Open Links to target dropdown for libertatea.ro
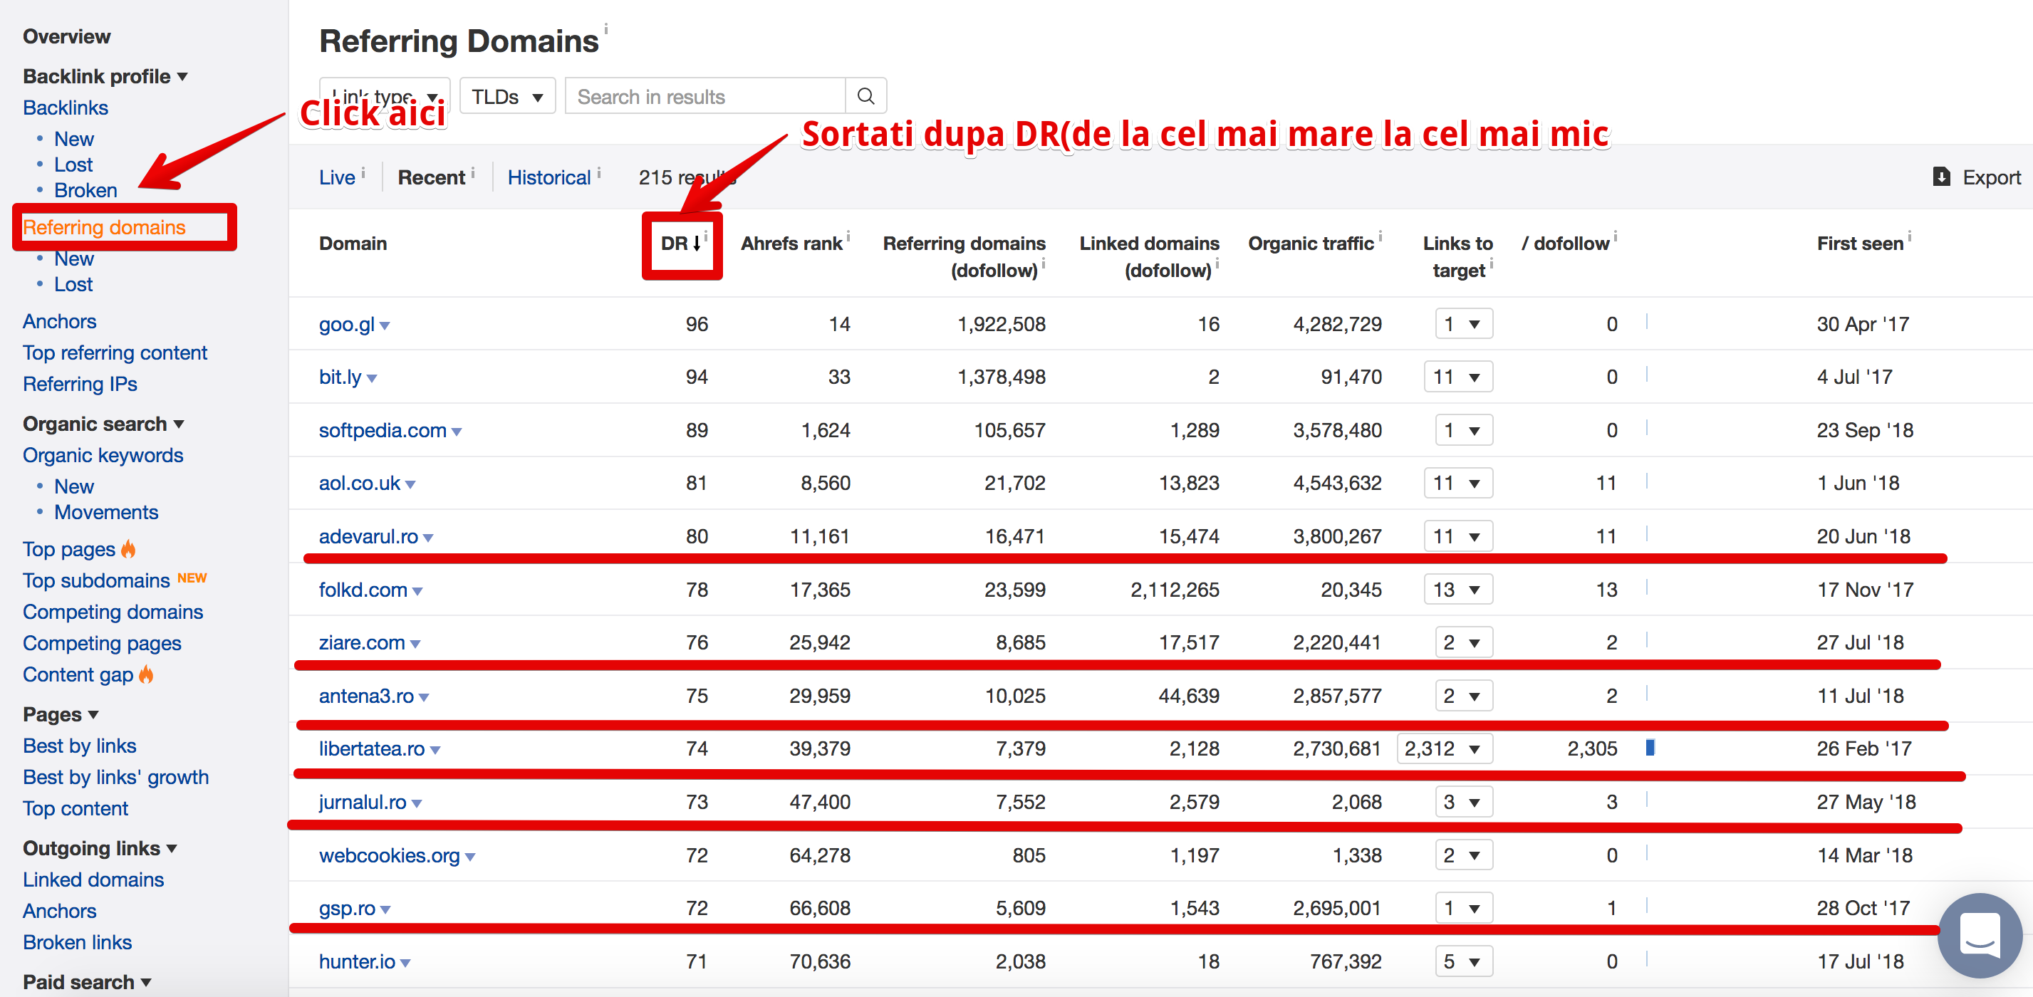The width and height of the screenshot is (2033, 997). tap(1445, 748)
